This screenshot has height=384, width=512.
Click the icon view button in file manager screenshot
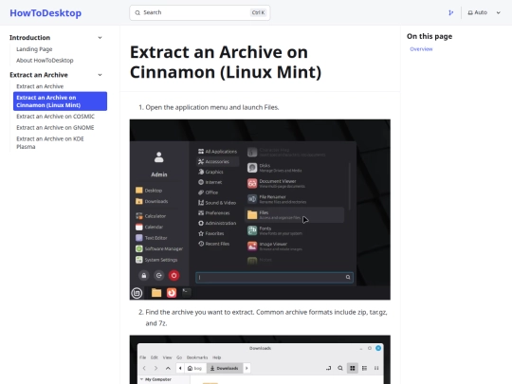tap(353, 368)
